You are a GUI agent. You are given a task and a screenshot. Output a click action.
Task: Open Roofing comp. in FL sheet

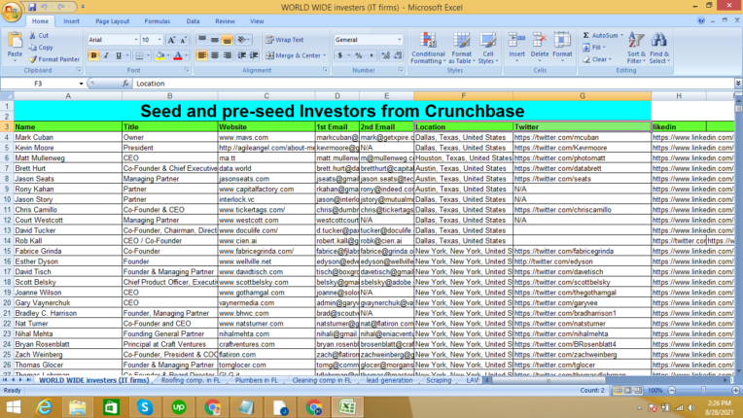pos(191,380)
